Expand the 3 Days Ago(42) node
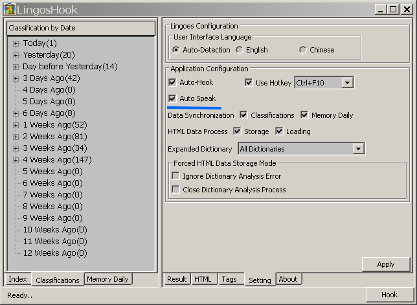 click(x=16, y=78)
